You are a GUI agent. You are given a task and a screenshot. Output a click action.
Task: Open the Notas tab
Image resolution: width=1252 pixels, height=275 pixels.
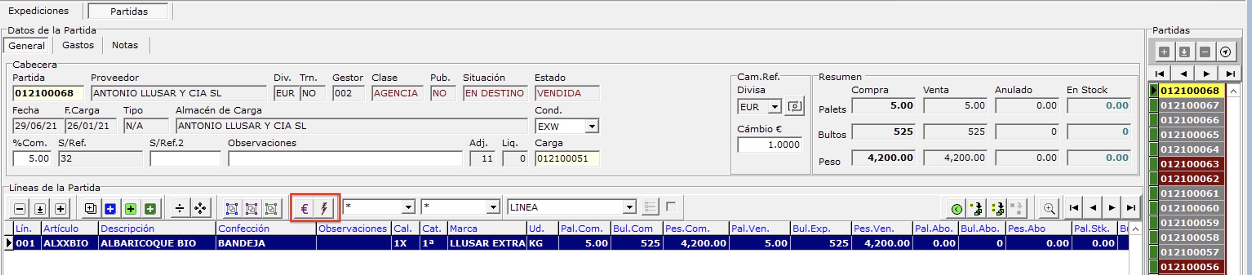tap(125, 45)
